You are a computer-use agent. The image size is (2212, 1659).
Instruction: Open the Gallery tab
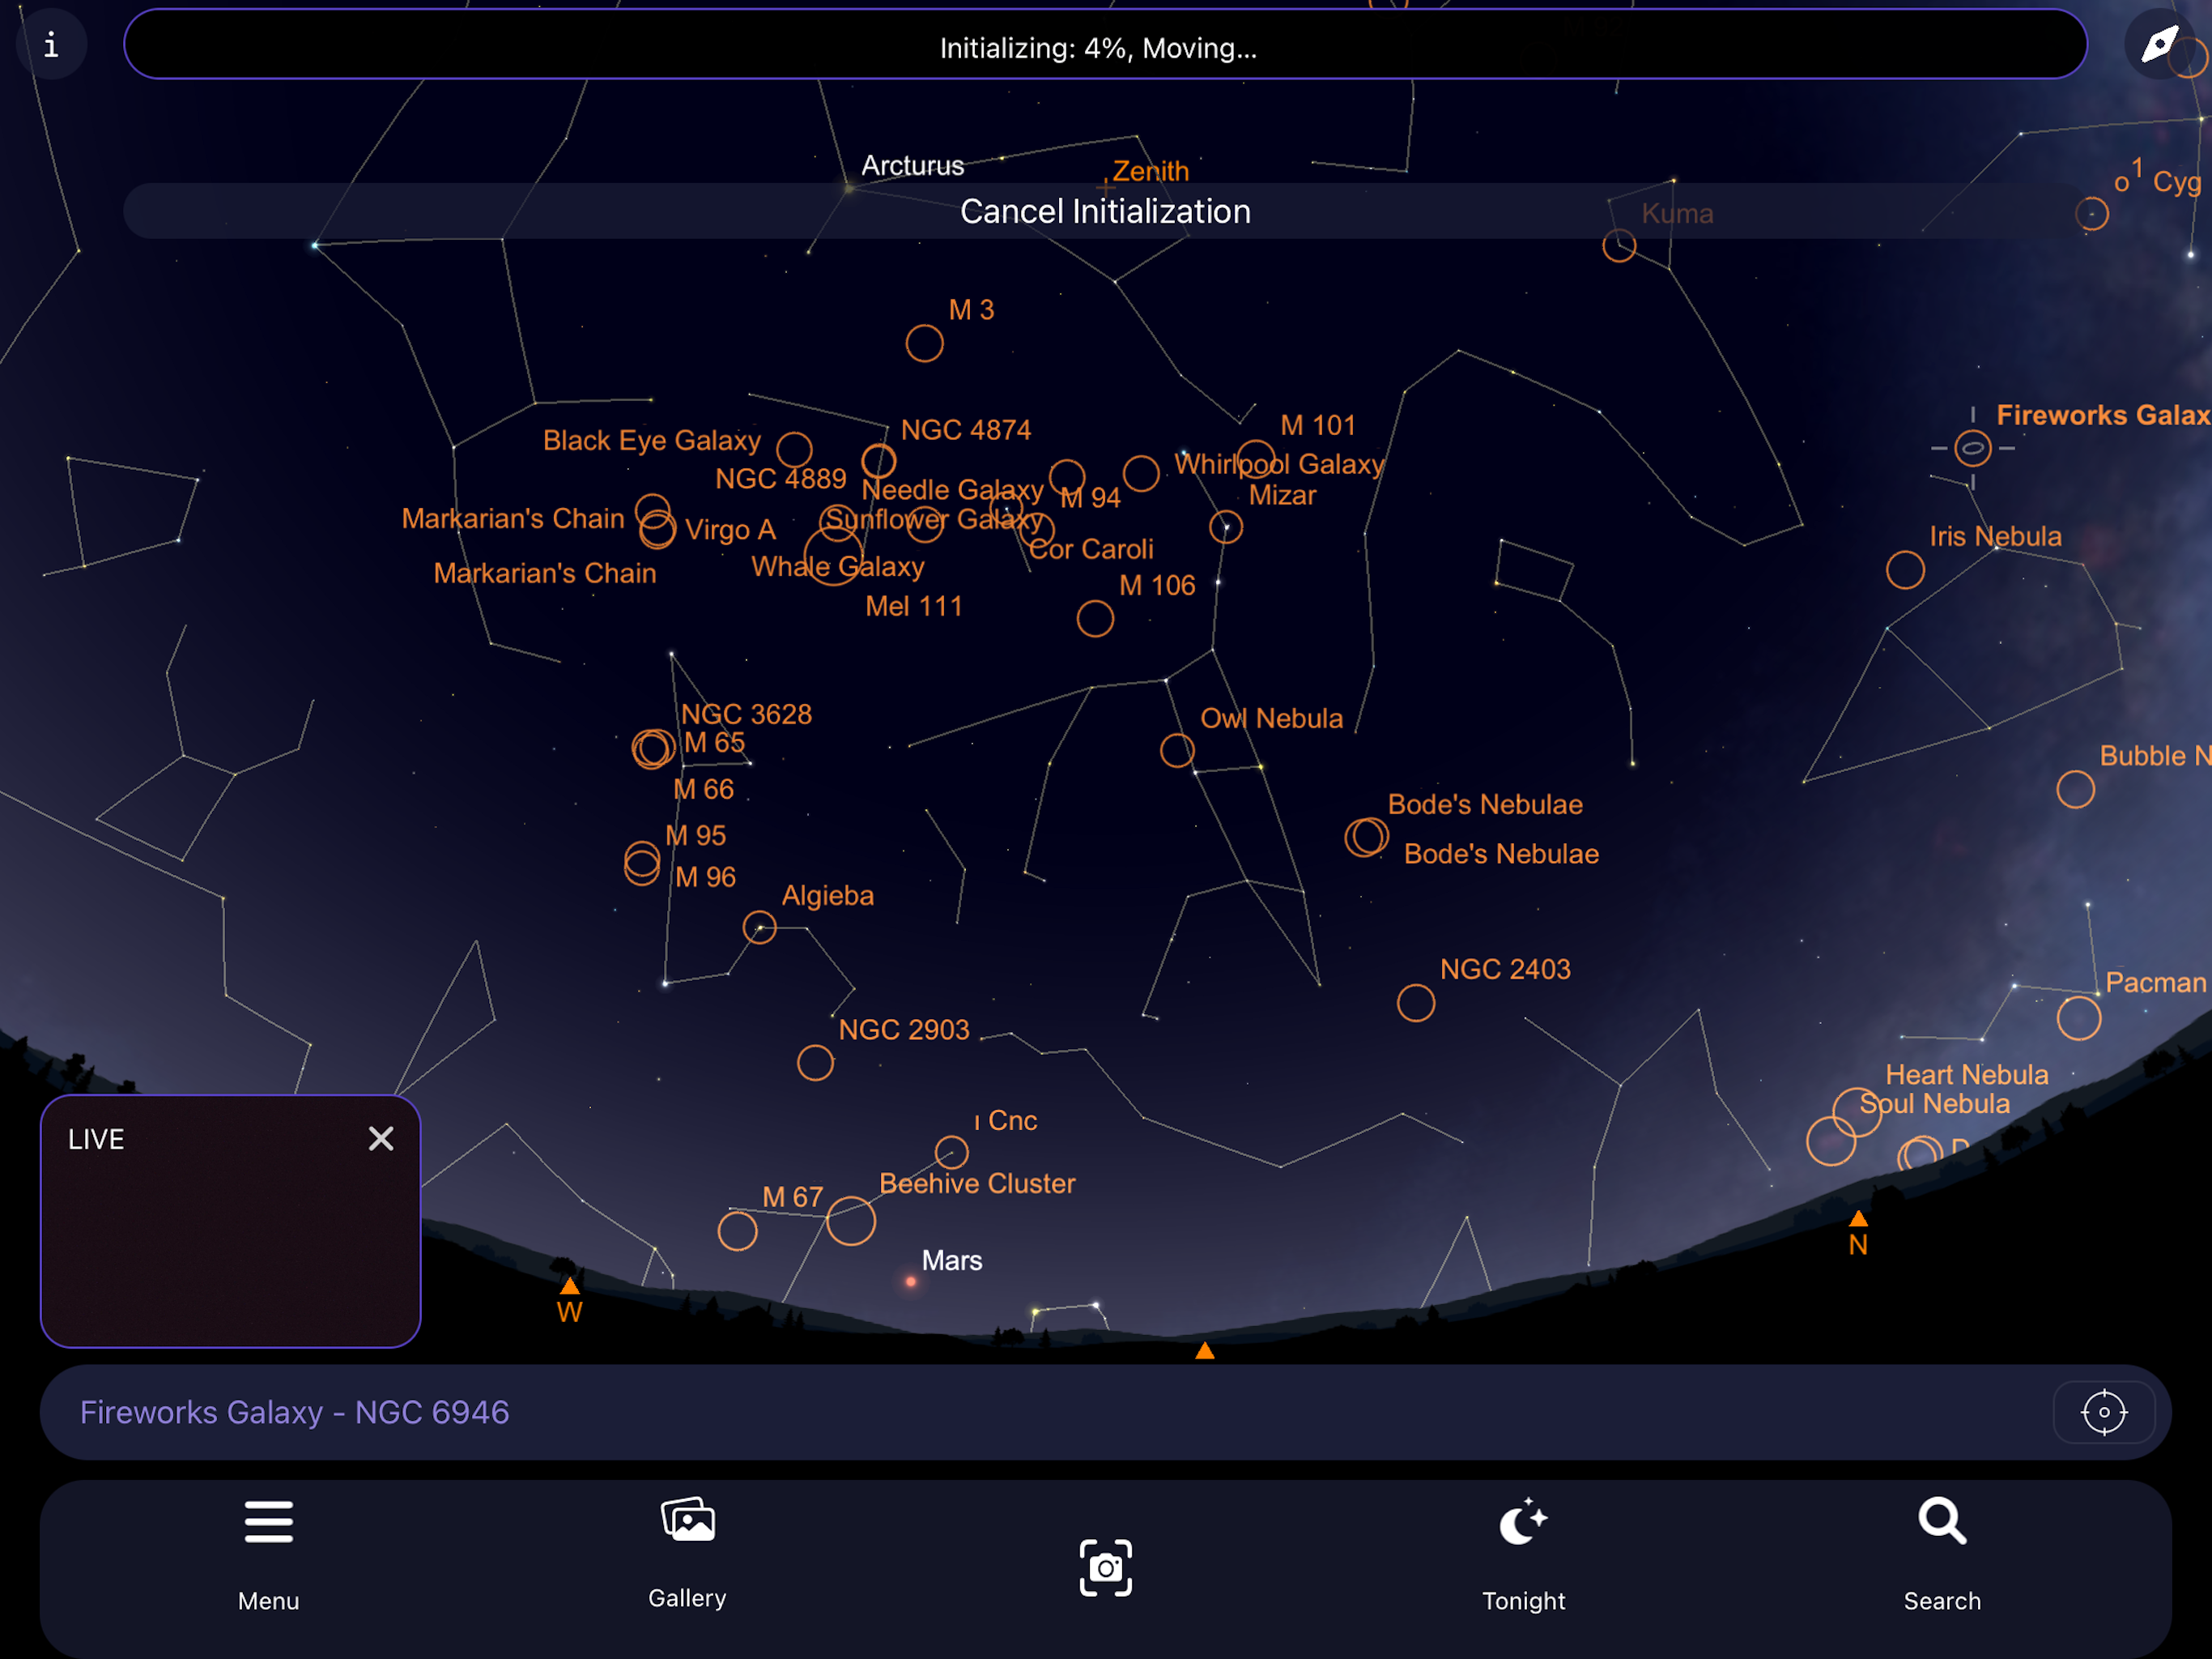click(x=687, y=1555)
